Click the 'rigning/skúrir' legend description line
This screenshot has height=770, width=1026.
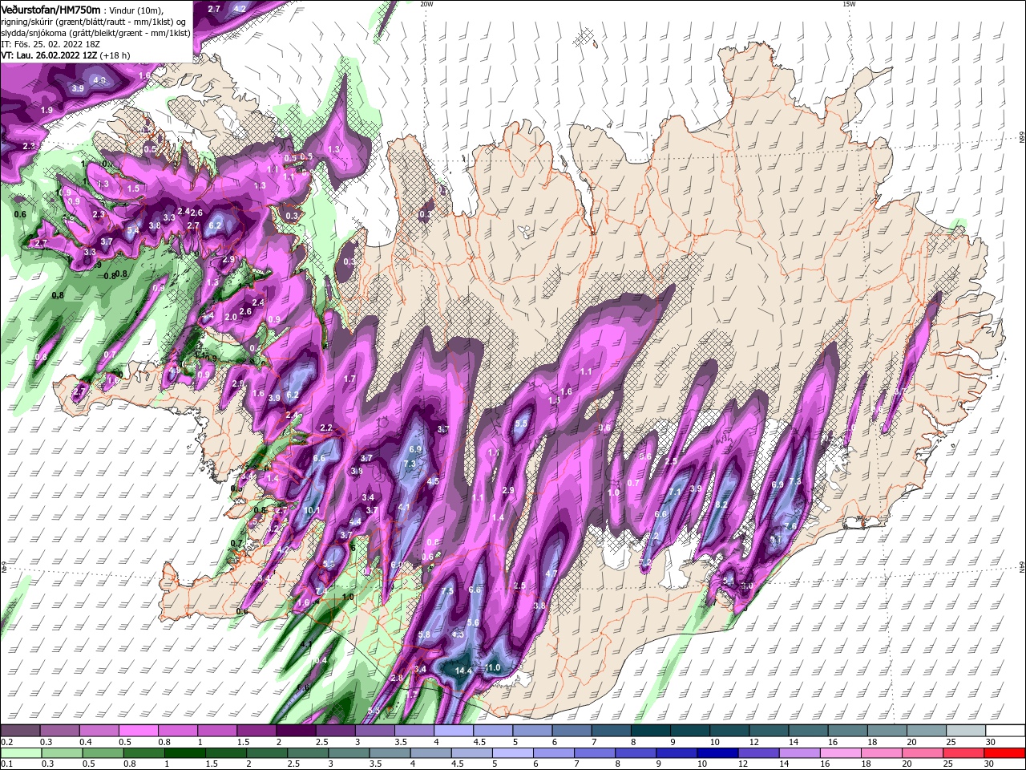point(95,22)
